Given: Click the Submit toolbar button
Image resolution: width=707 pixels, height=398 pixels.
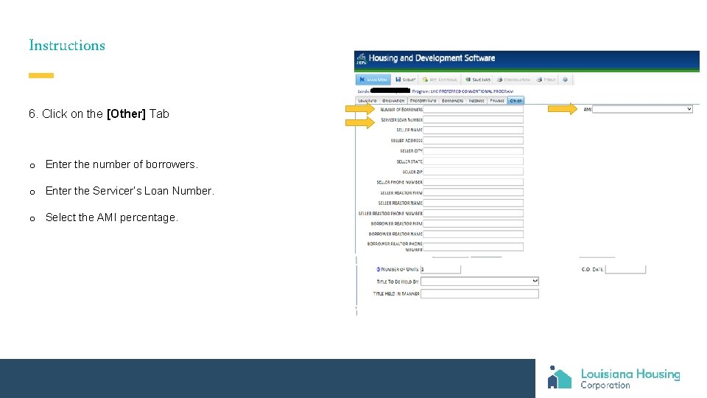Looking at the screenshot, I should pyautogui.click(x=405, y=80).
